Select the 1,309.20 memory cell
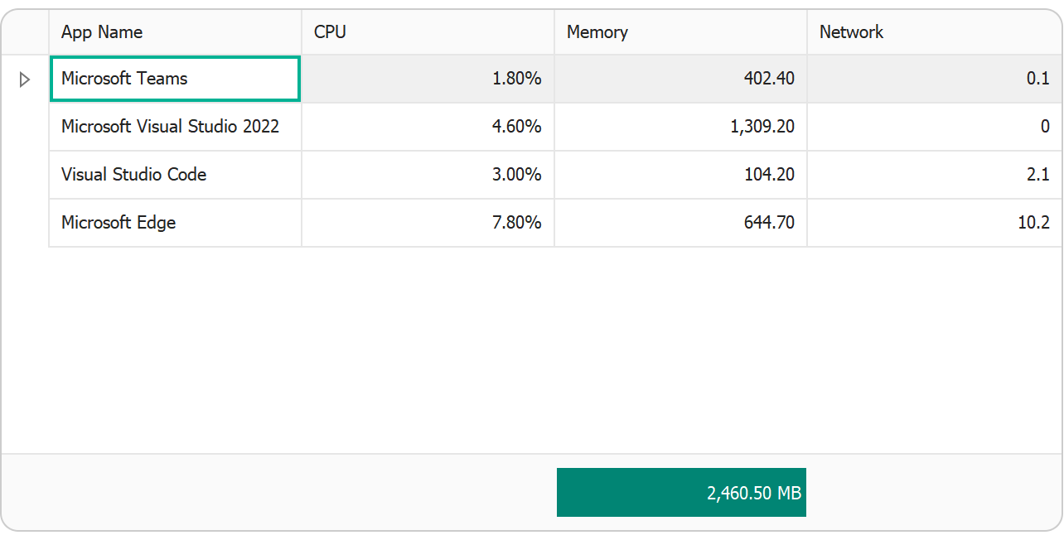Viewport: 1064px width, 540px height. 680,127
